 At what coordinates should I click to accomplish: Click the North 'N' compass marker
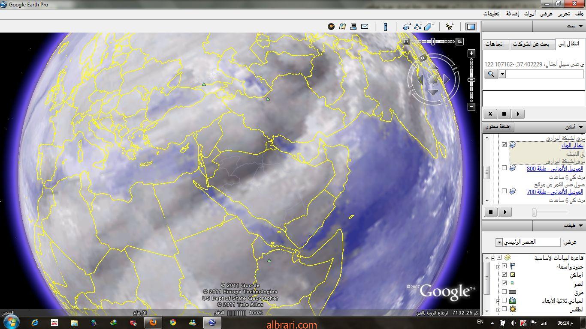pyautogui.click(x=423, y=58)
